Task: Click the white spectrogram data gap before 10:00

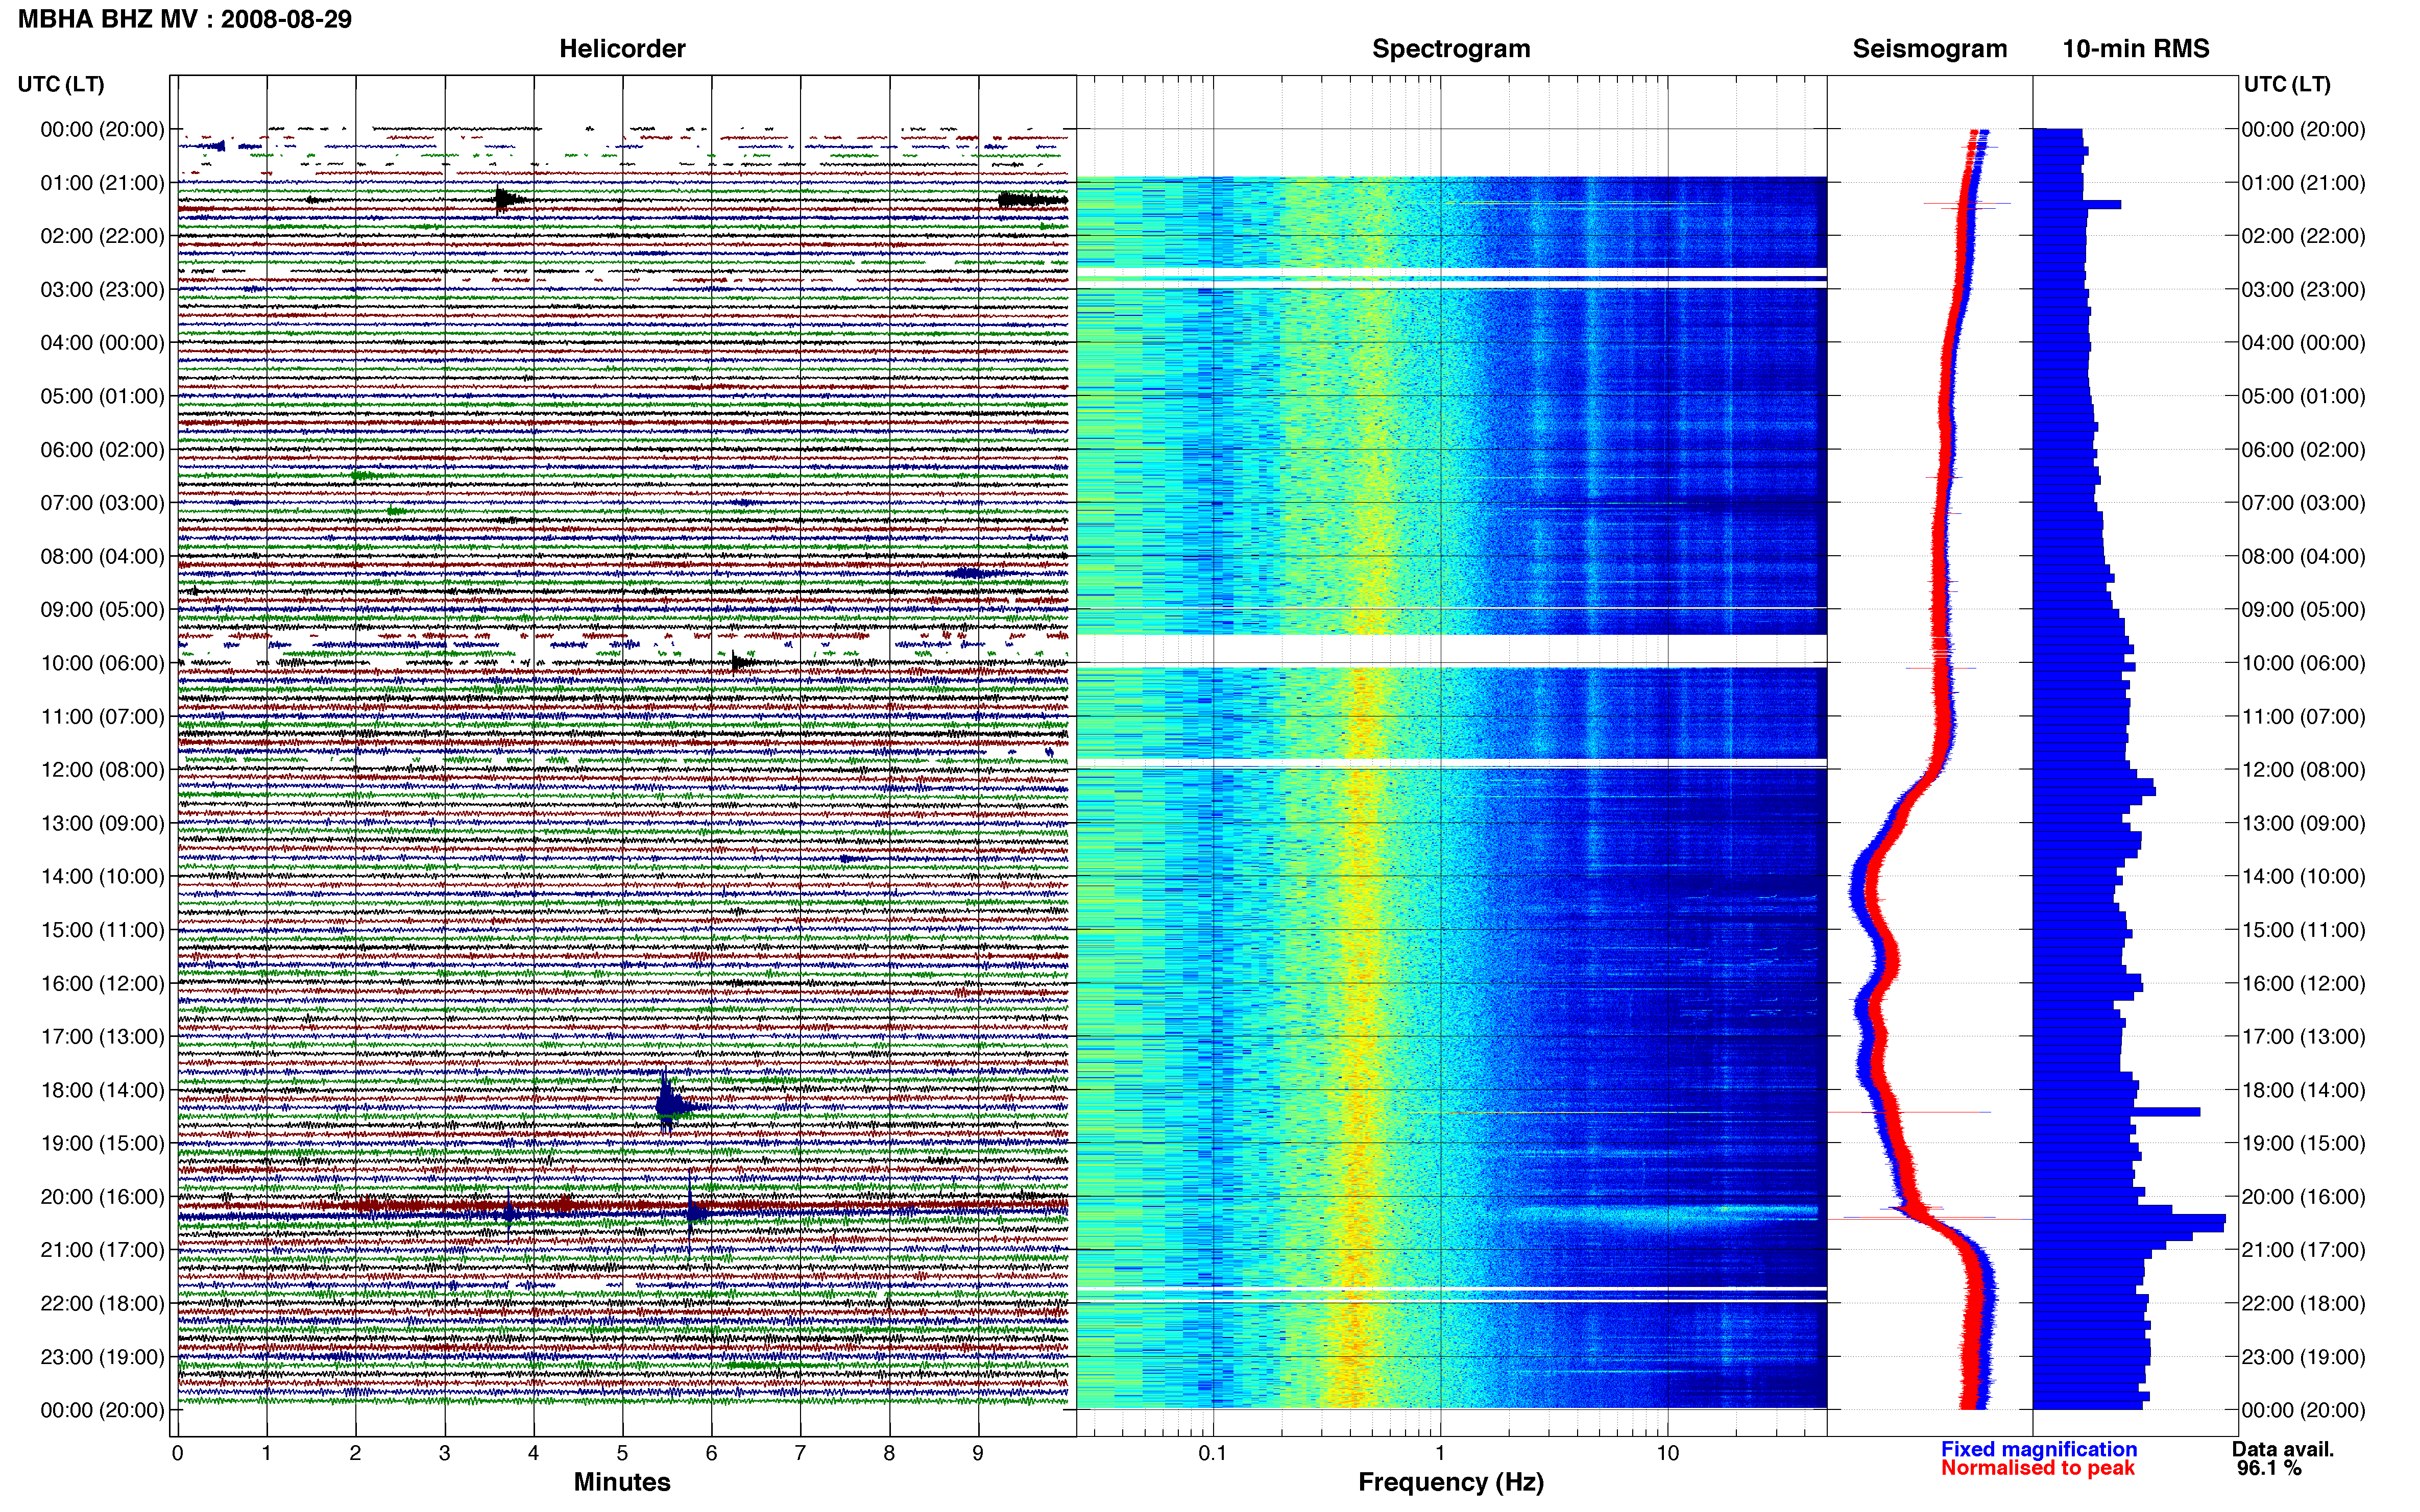Action: (x=1450, y=650)
